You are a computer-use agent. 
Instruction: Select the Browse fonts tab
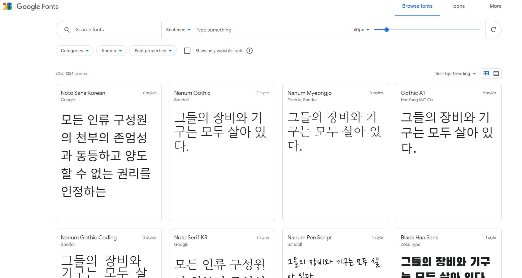(x=417, y=6)
